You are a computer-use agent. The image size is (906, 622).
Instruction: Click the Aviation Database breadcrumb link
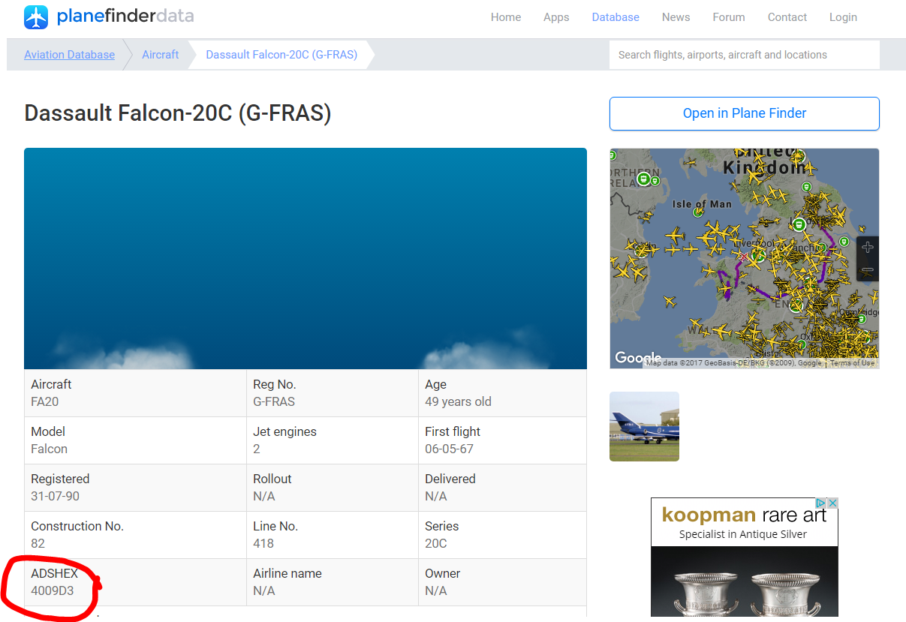click(x=69, y=55)
